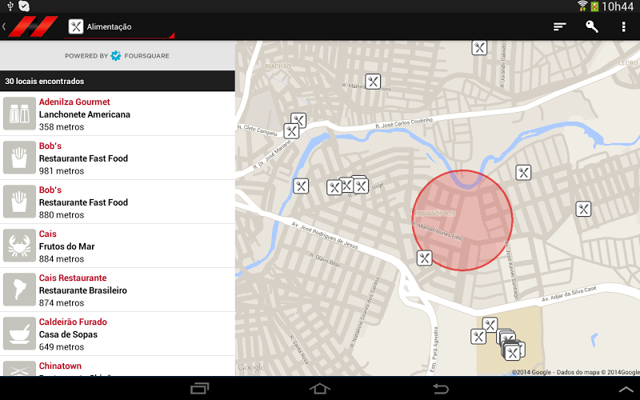Screen dimensions: 640x400
Task: Tap marker left of shopping area cluster
Action: 478,337
